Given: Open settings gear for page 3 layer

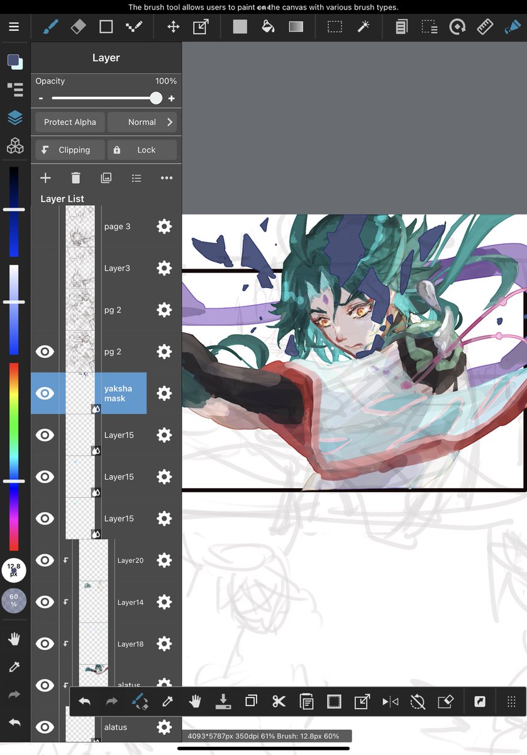Looking at the screenshot, I should click(164, 226).
